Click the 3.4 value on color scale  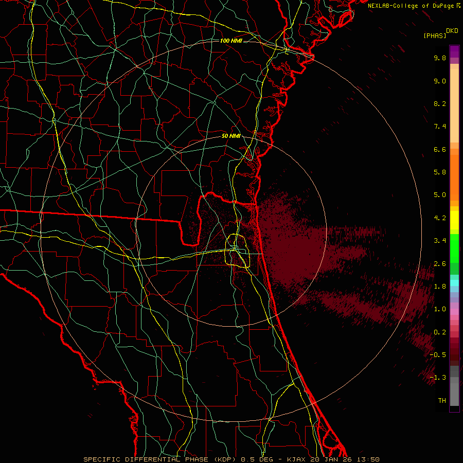pyautogui.click(x=440, y=241)
